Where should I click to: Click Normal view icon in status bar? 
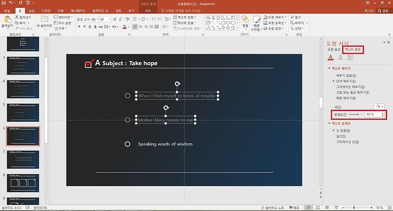click(308, 207)
